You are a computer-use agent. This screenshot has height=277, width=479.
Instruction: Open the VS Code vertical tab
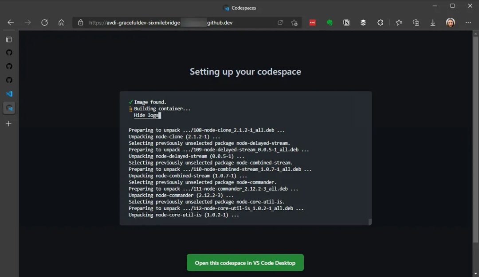[x=9, y=94]
